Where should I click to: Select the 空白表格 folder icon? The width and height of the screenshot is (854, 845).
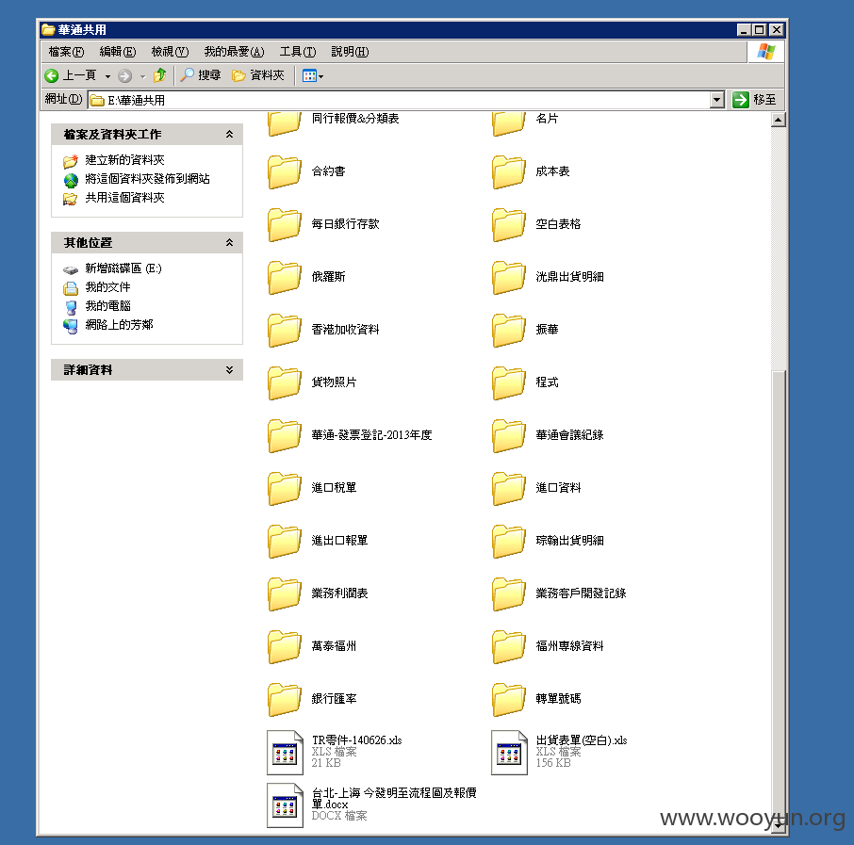[509, 224]
